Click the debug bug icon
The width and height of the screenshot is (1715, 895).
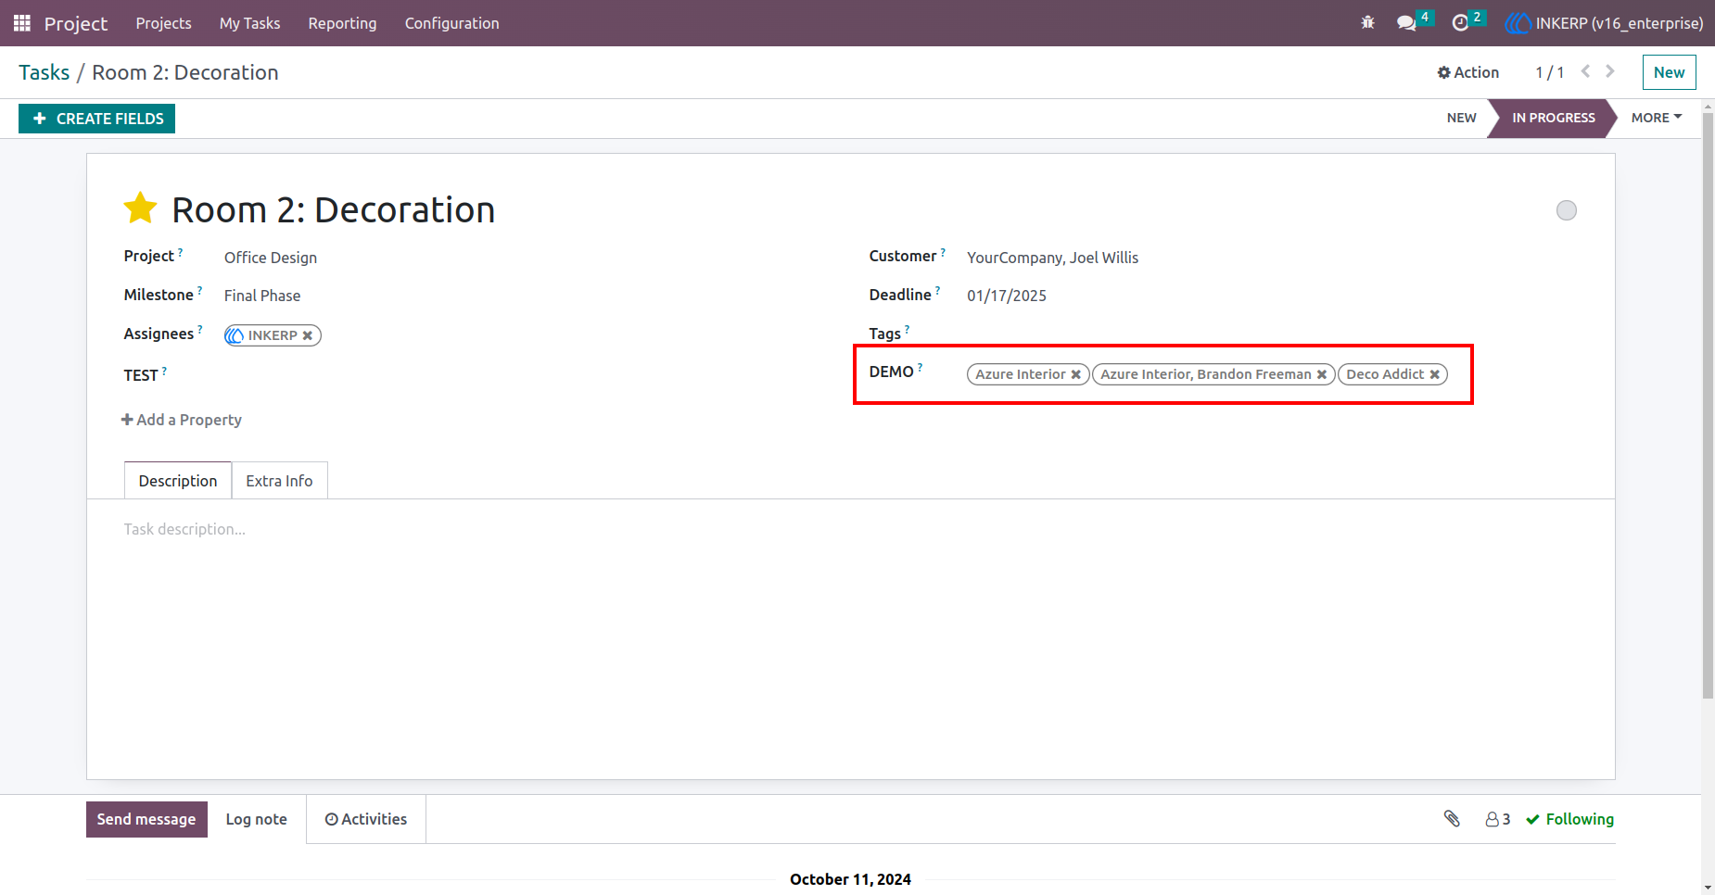[1367, 23]
